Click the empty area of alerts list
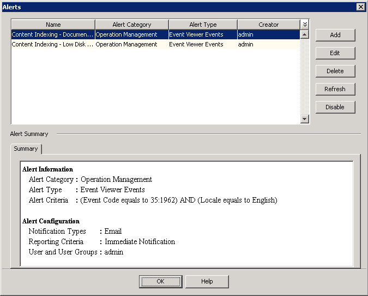Viewport: 368px width, 296px height. point(155,87)
